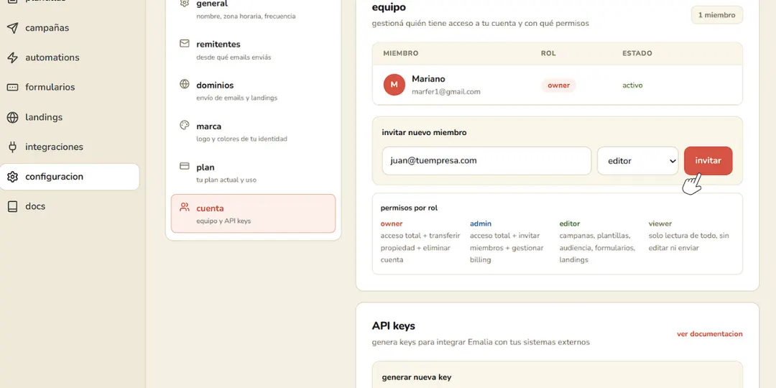Click the formularios icon in sidebar

click(12, 87)
